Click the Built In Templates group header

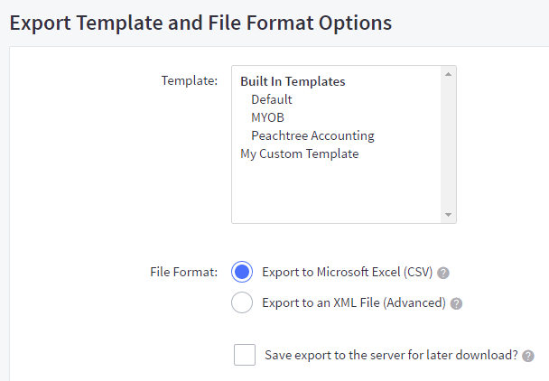click(x=293, y=81)
